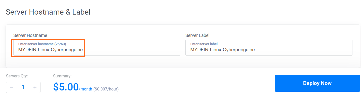Click the /month billing text
The image size is (361, 96).
(86, 89)
